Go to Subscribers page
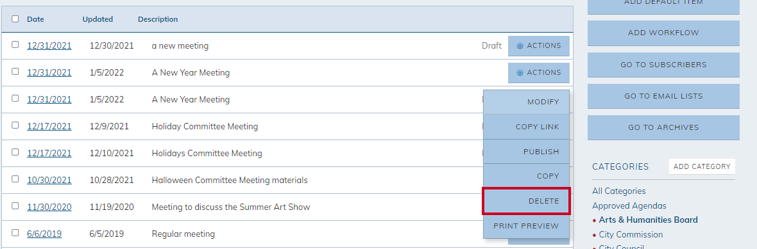This screenshot has width=757, height=249. pos(663,65)
